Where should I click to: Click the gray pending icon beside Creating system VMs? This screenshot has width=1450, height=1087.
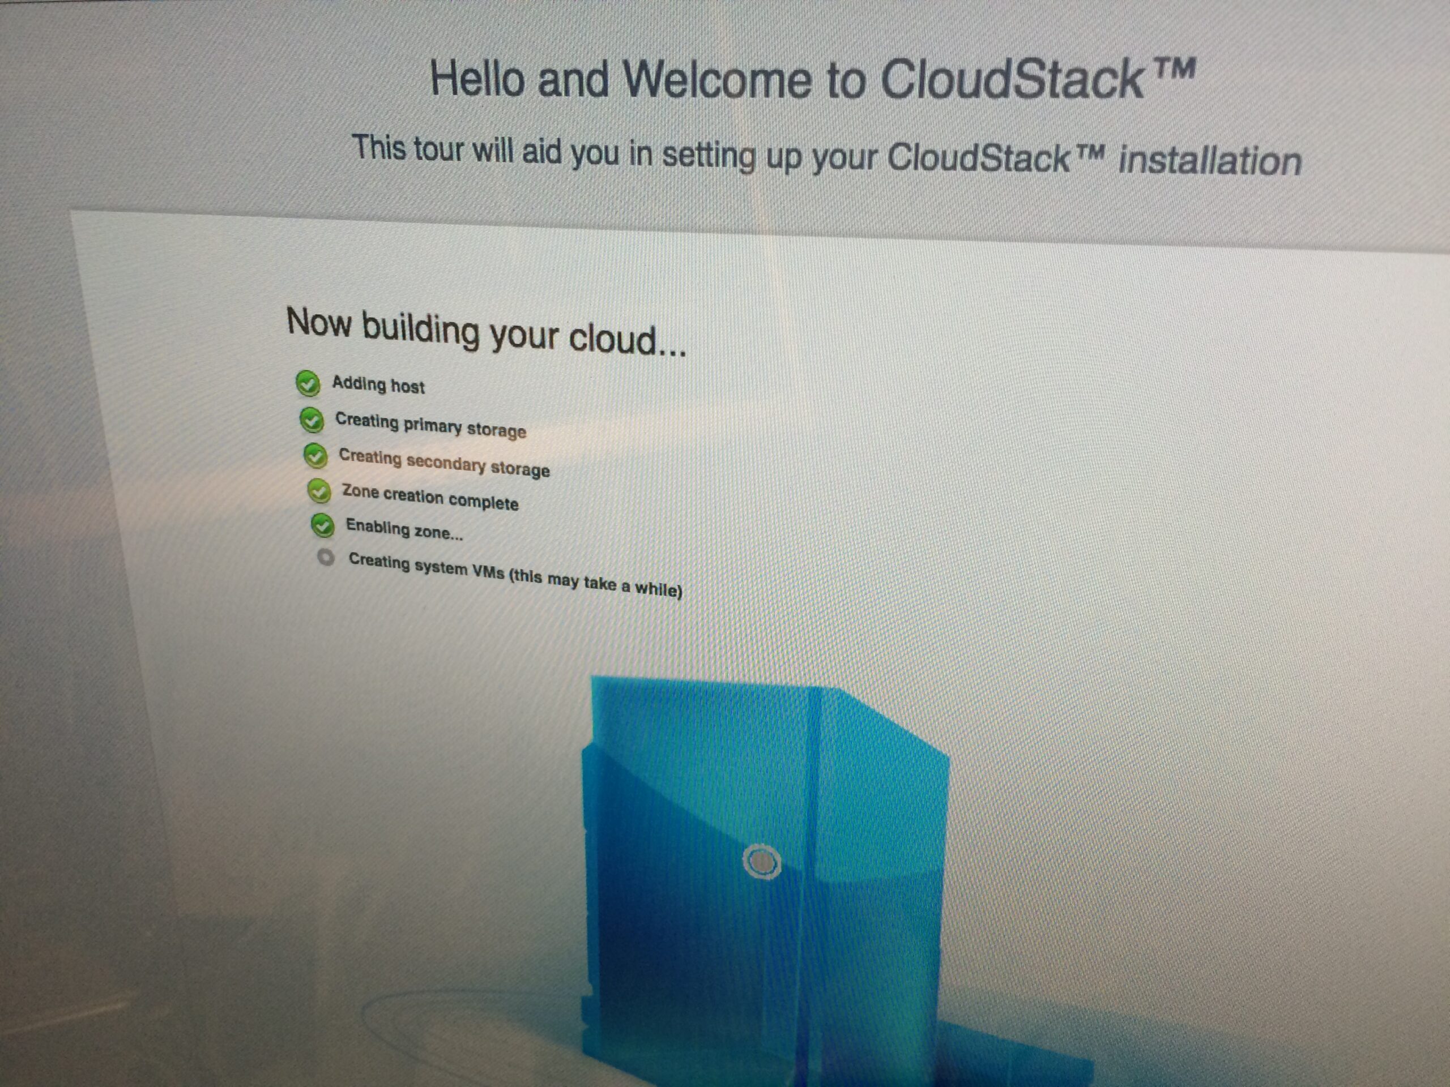click(x=326, y=558)
